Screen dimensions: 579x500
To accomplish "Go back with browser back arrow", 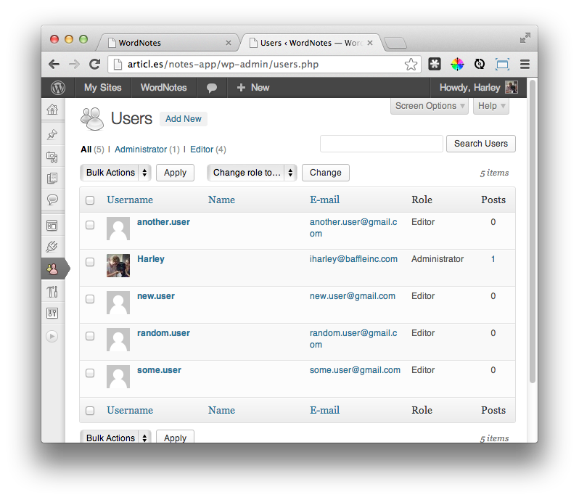I will [x=54, y=65].
